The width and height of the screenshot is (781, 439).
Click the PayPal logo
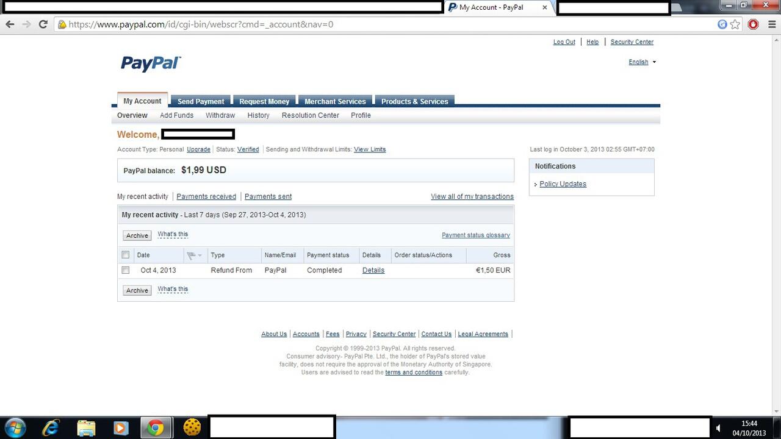point(151,63)
